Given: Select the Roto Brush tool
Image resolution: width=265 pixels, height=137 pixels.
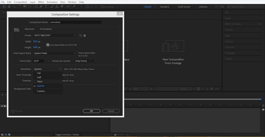Looking at the screenshot, I should (x=68, y=7).
